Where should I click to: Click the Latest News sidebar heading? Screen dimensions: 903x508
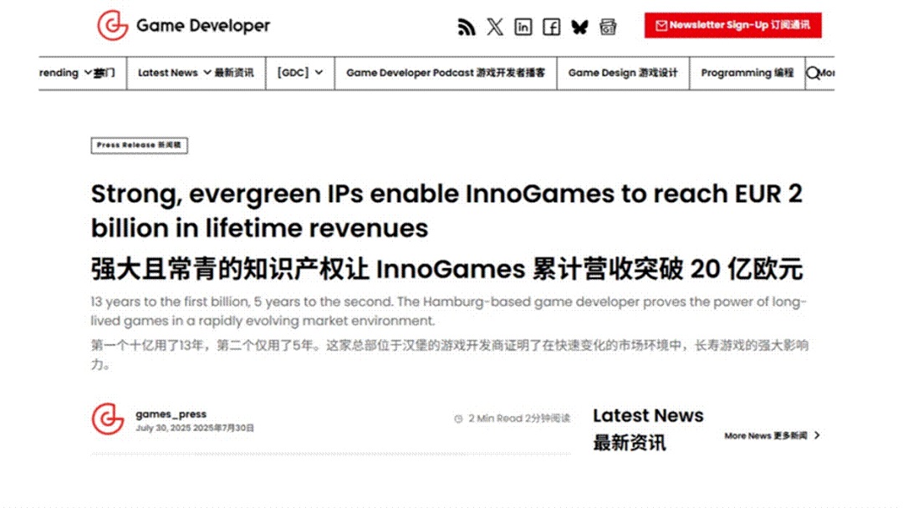[648, 429]
